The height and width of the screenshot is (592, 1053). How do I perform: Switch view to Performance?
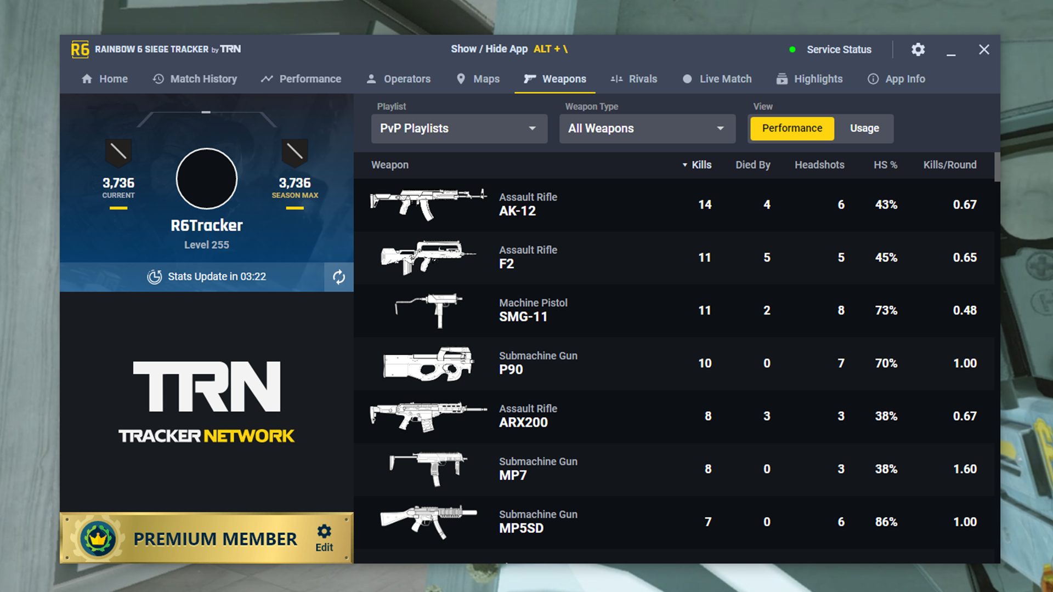792,128
